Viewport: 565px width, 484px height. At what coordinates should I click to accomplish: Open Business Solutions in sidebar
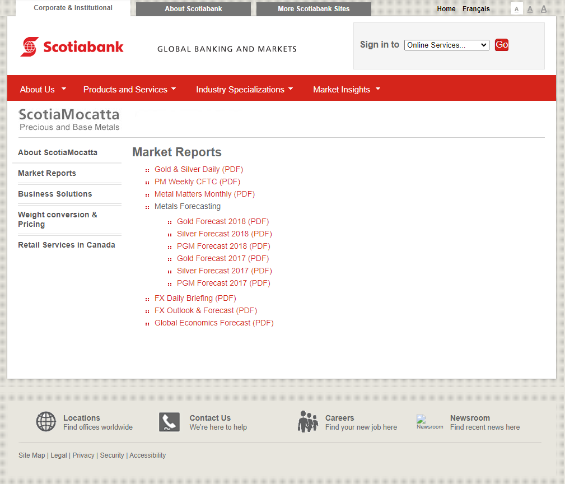click(55, 194)
